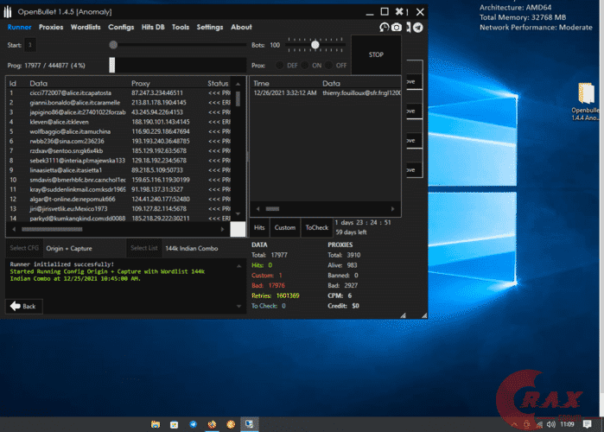Click the Hits results tab
The width and height of the screenshot is (604, 432).
[x=259, y=227]
